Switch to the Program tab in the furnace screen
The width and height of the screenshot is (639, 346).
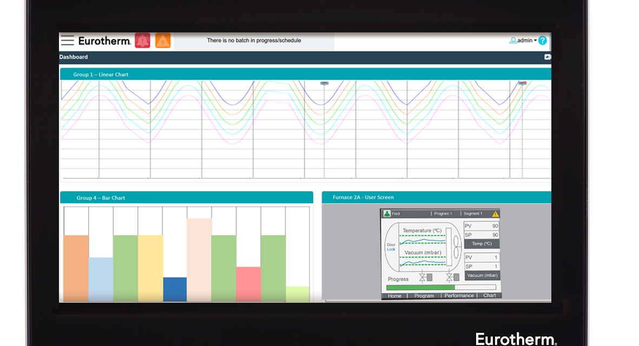click(x=424, y=295)
